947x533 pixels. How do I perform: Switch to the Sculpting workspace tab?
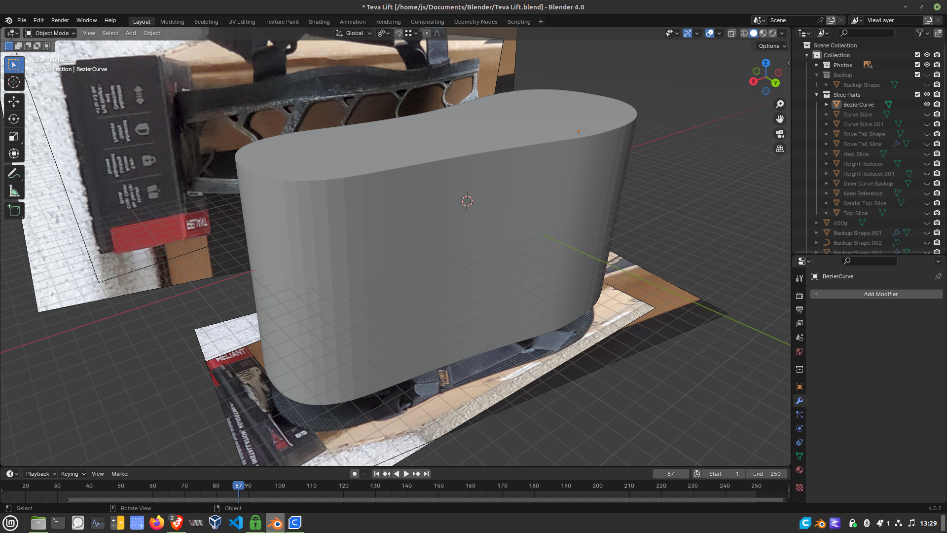point(206,22)
